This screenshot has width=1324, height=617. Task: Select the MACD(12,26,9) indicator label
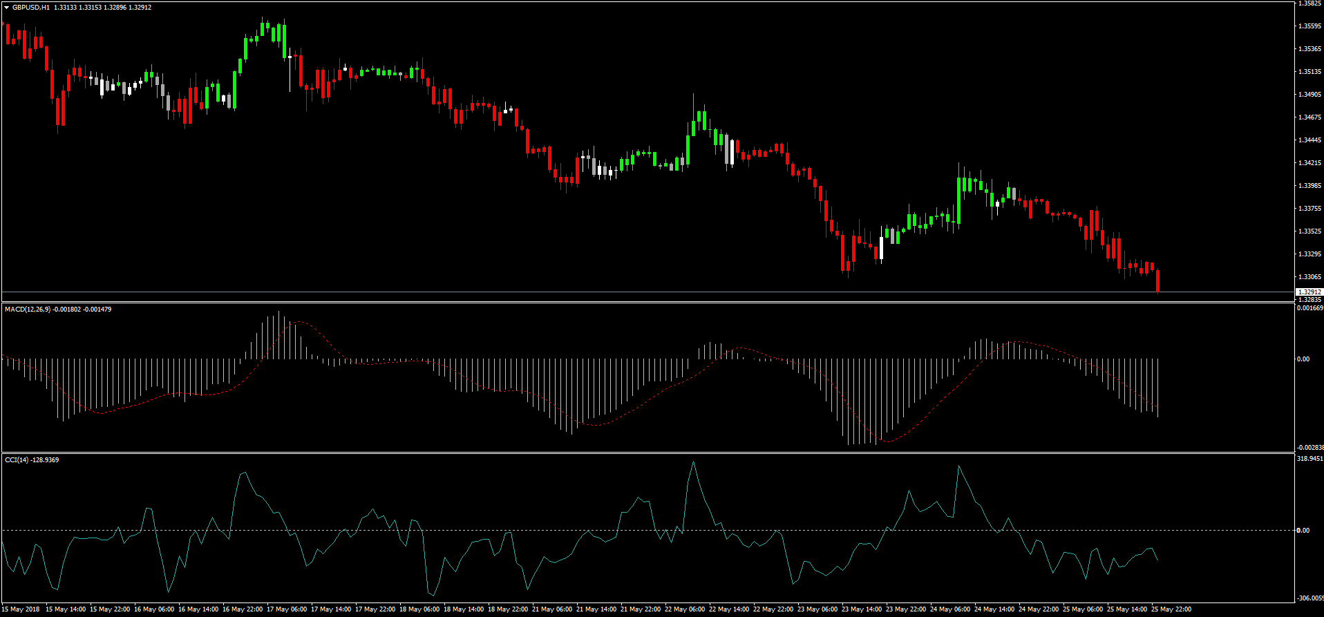click(28, 310)
